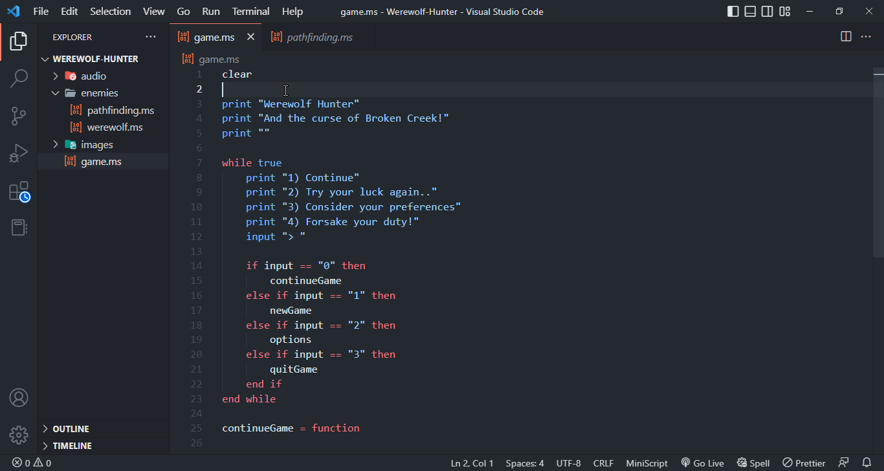Open the Extensions view with pending updates

point(19,190)
